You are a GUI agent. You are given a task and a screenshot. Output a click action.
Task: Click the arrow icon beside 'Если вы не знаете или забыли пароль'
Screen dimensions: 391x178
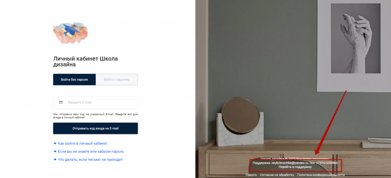click(55, 152)
